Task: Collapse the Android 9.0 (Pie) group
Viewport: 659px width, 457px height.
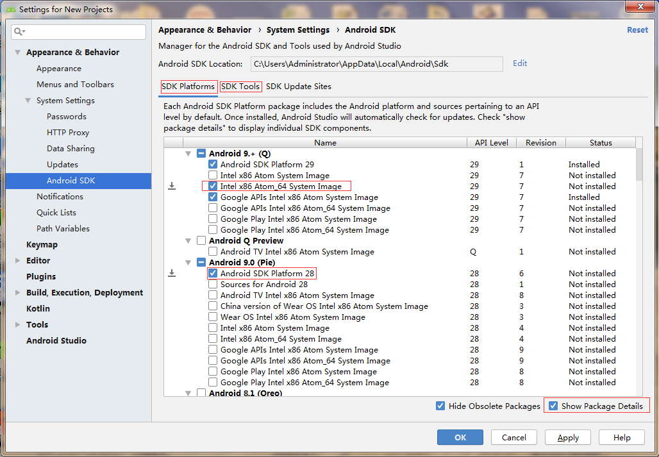Action: [x=188, y=262]
